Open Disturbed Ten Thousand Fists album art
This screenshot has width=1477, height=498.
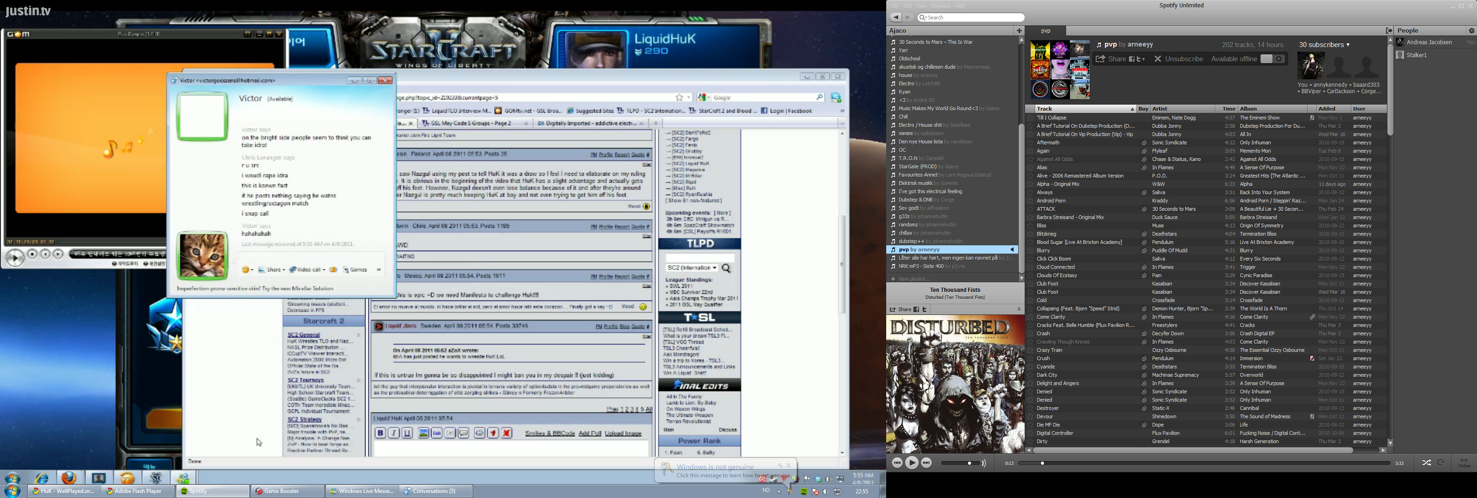tap(955, 385)
